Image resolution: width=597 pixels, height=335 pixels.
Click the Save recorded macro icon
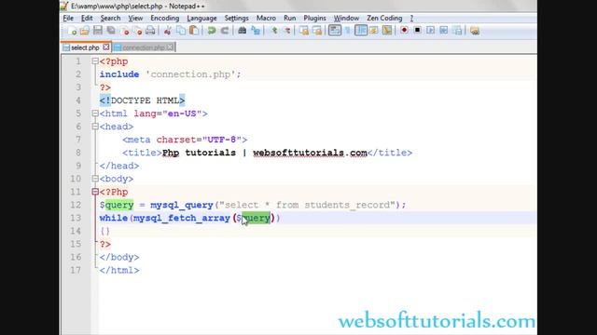click(x=457, y=31)
